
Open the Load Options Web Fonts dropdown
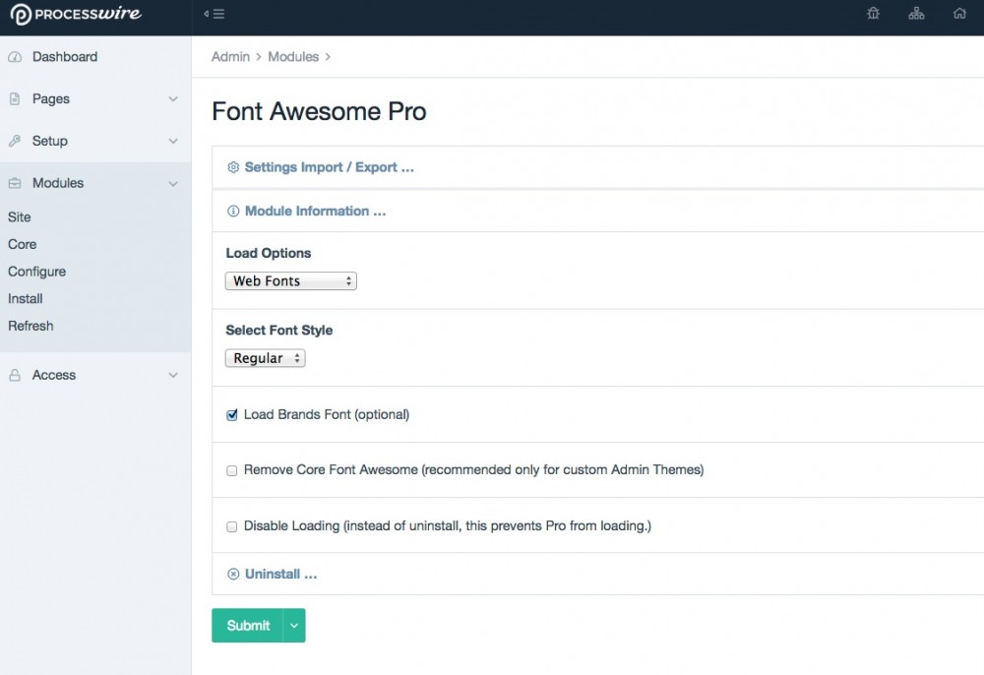point(291,281)
